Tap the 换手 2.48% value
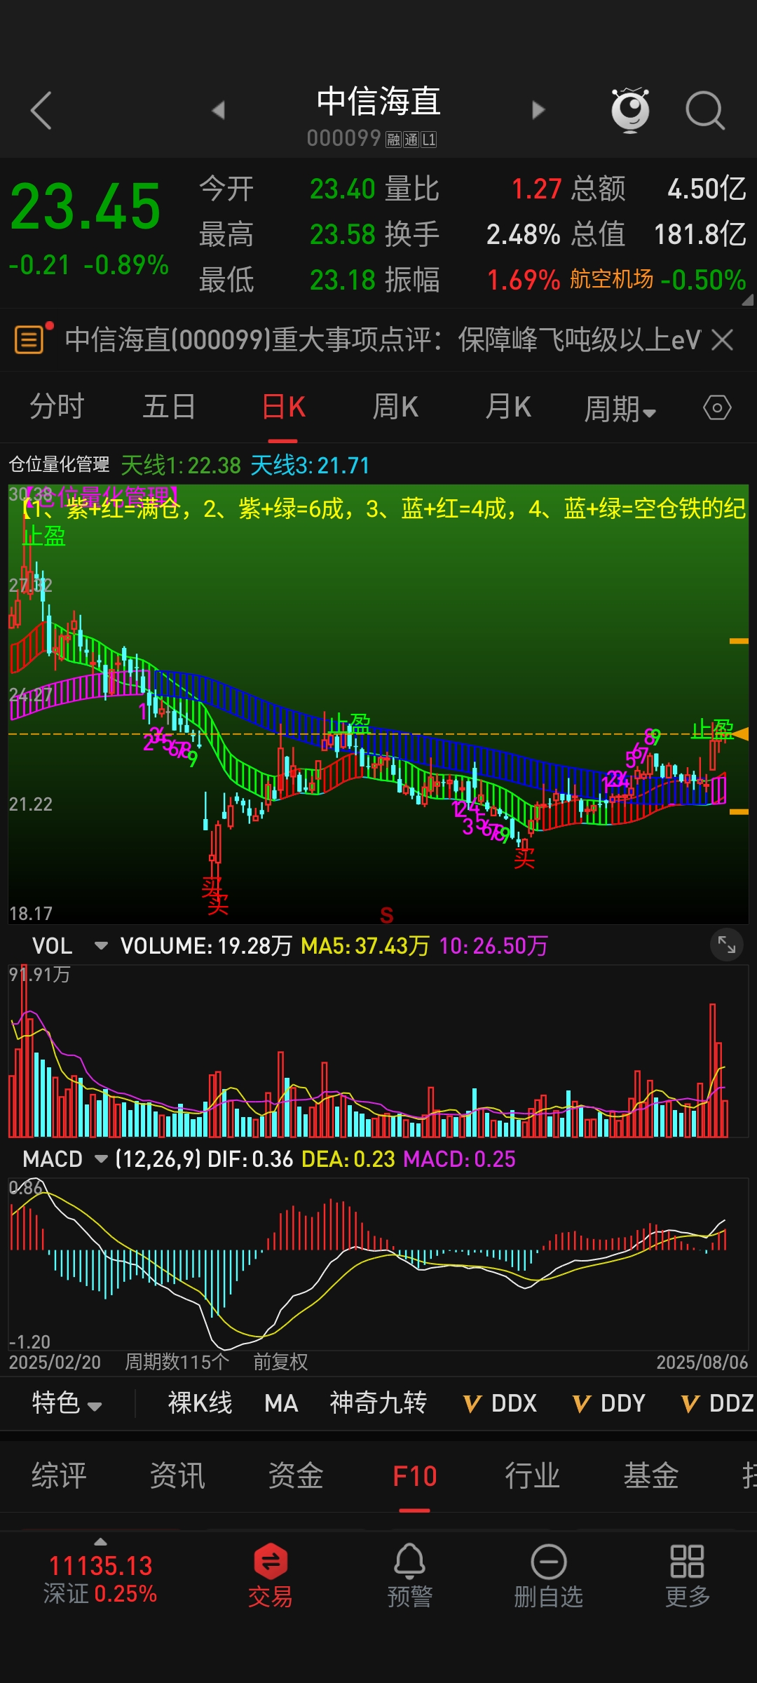Screen dimensions: 757x1683 [x=523, y=234]
